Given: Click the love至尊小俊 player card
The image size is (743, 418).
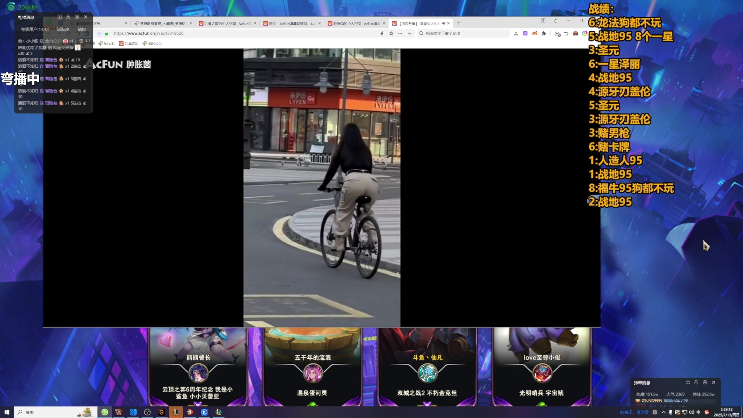Looking at the screenshot, I should click(x=542, y=367).
